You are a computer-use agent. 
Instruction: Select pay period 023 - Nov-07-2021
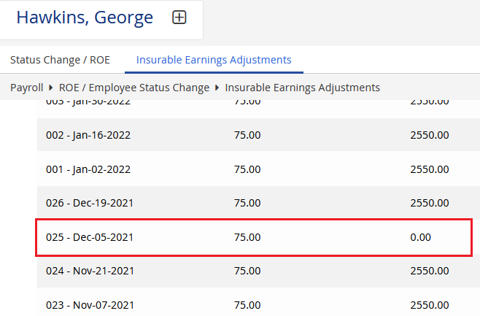(89, 305)
